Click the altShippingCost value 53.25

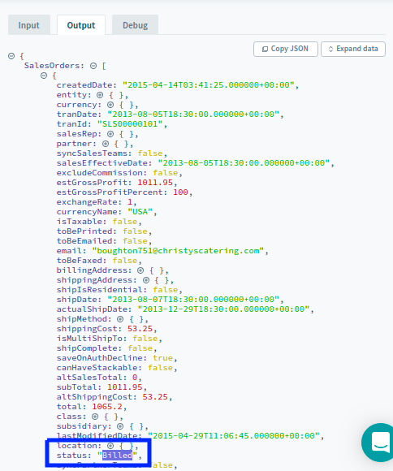[155, 397]
